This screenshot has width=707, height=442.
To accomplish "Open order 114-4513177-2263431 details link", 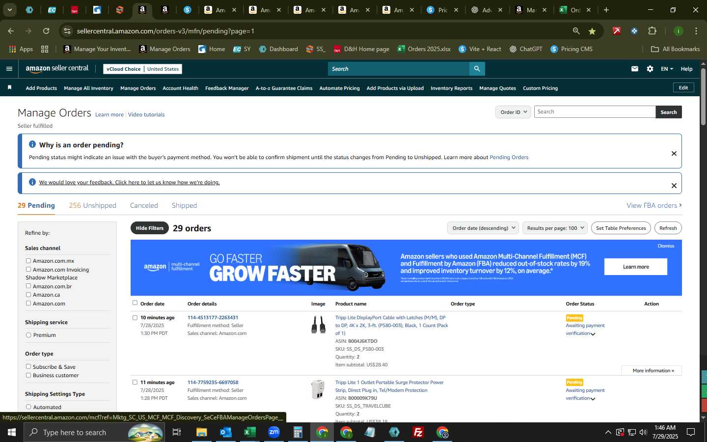I will (213, 318).
